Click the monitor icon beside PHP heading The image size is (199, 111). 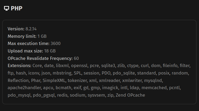click(x=6, y=9)
